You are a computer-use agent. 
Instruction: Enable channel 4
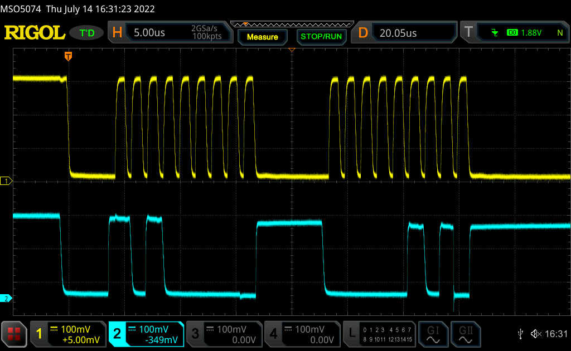click(x=302, y=334)
